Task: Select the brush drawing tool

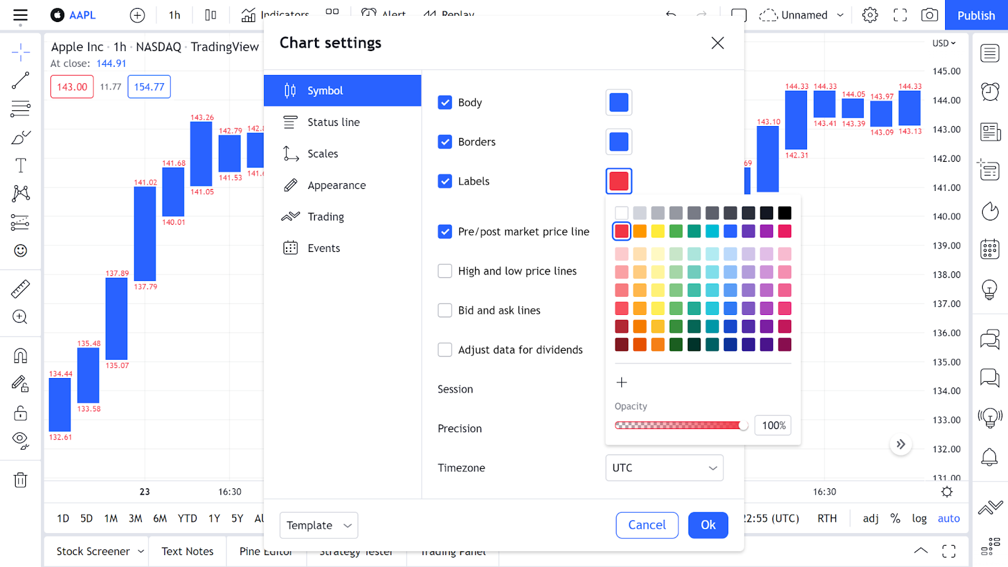Action: pyautogui.click(x=20, y=137)
